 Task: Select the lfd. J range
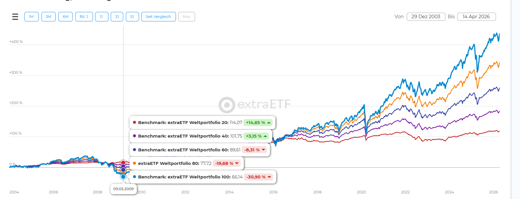[x=84, y=17]
